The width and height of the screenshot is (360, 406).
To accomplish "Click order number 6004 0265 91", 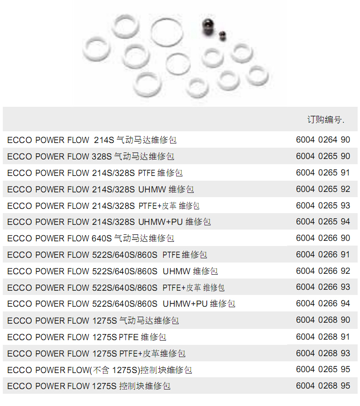I will [x=323, y=173].
